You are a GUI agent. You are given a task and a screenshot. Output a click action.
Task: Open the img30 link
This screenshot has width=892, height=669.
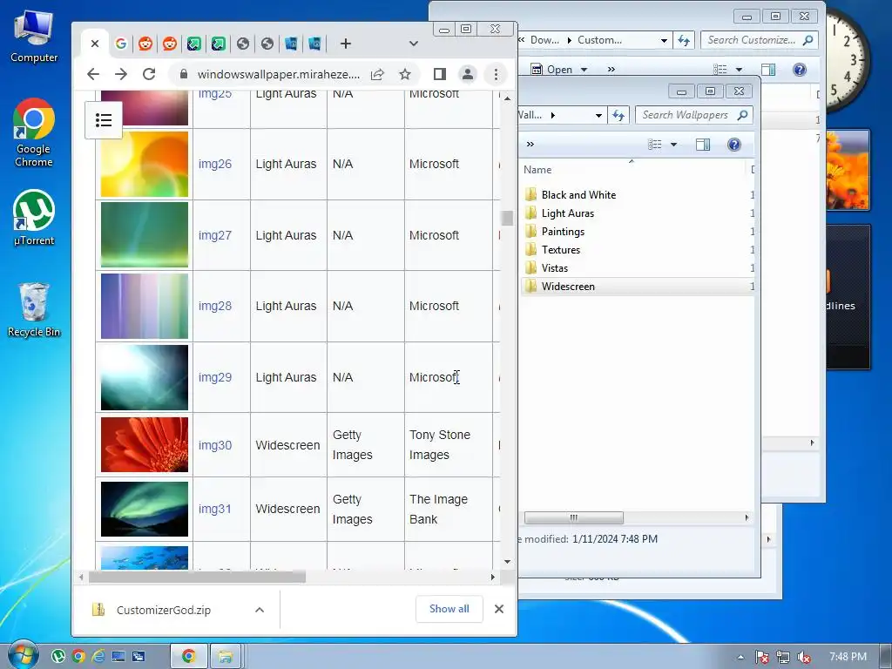[x=215, y=445]
